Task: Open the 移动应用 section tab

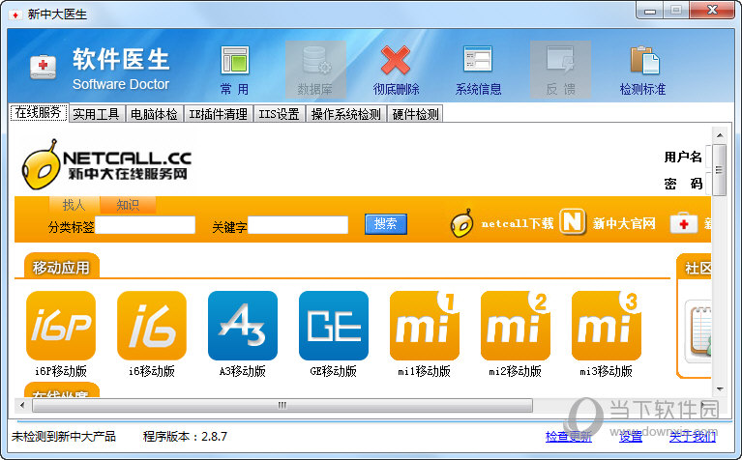Action: [x=62, y=268]
